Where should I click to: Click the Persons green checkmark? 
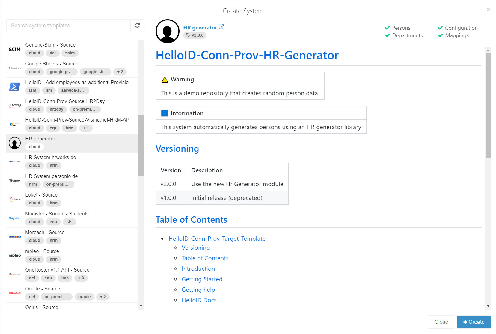pyautogui.click(x=387, y=28)
